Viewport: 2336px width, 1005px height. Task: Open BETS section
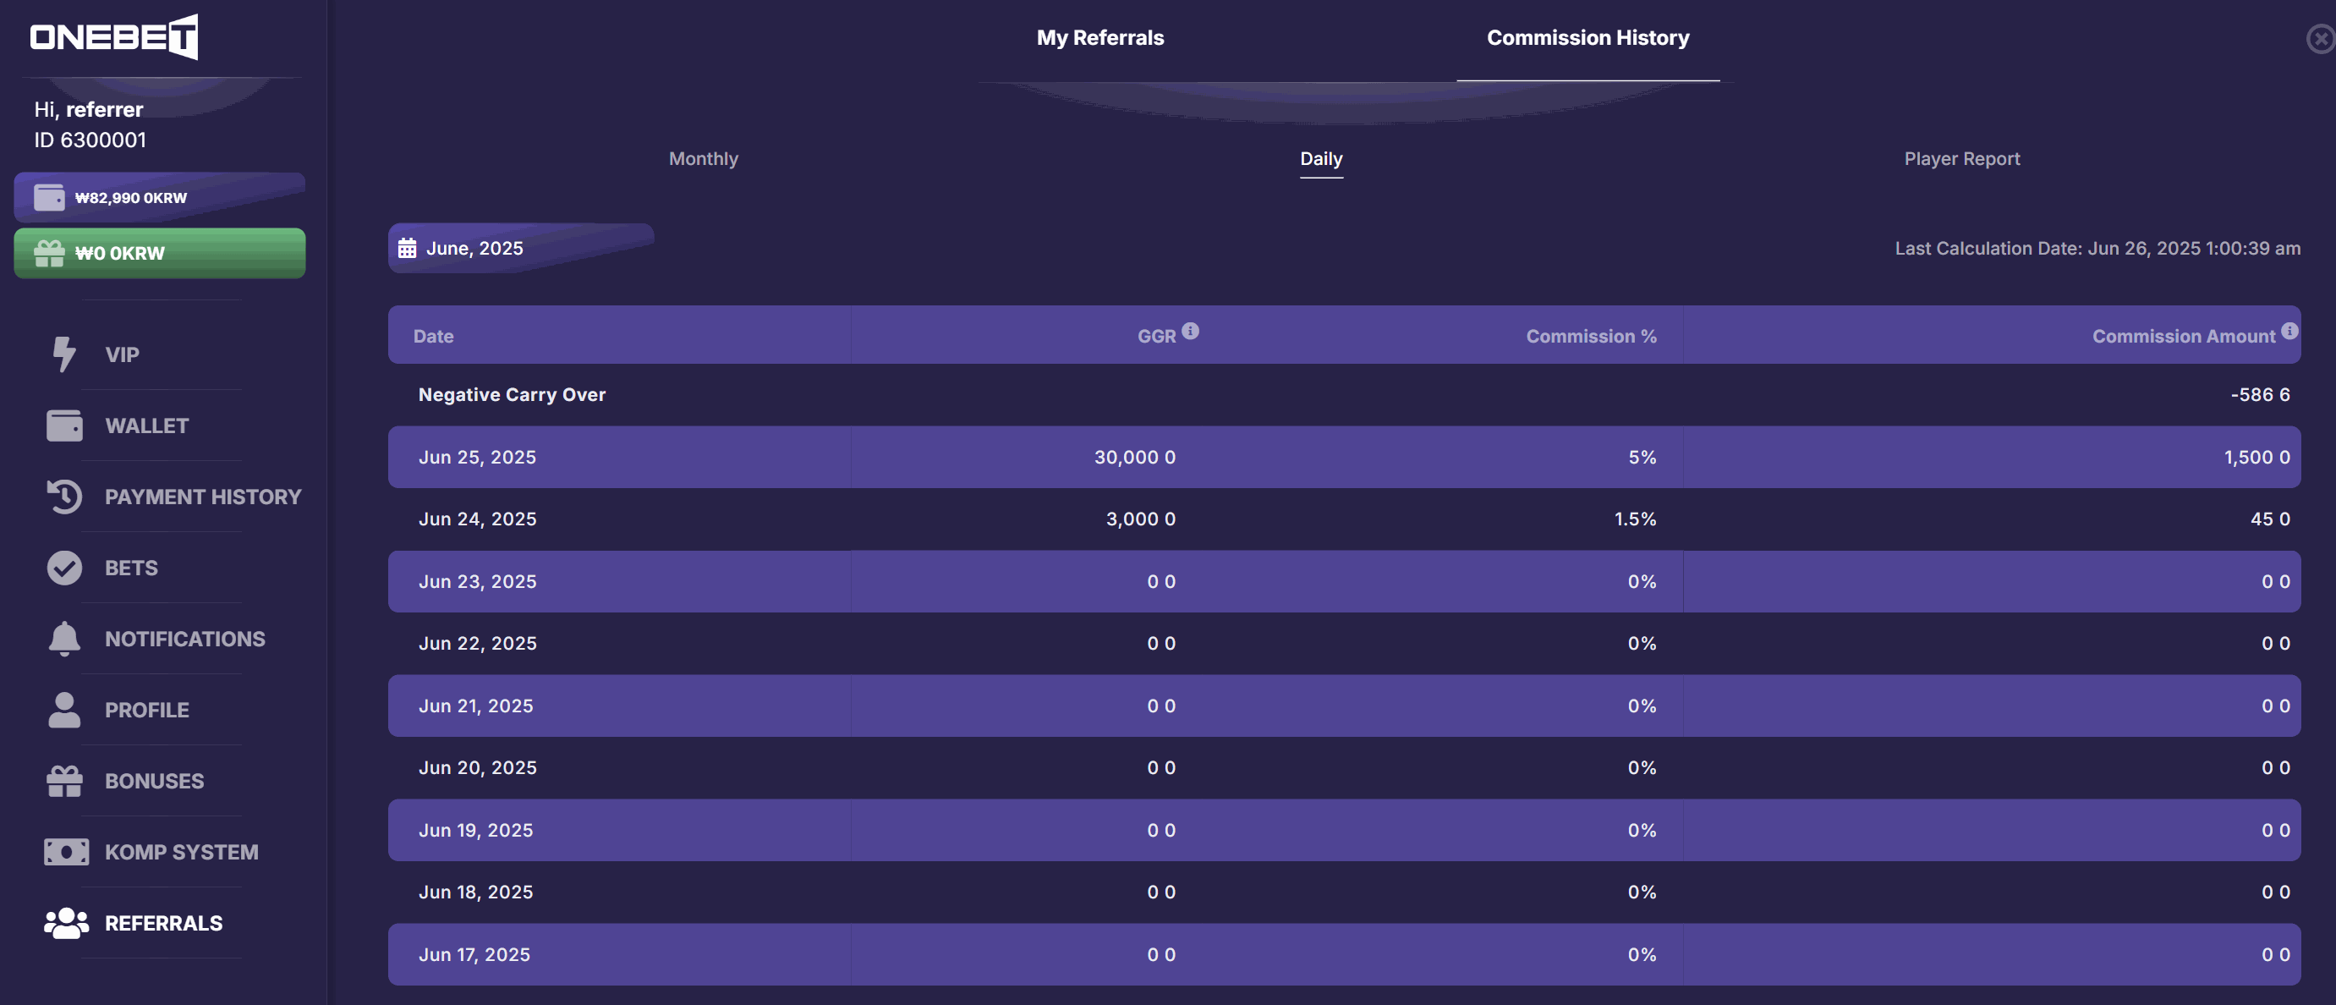click(x=131, y=568)
